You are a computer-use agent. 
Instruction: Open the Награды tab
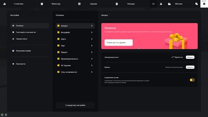tap(131, 4)
